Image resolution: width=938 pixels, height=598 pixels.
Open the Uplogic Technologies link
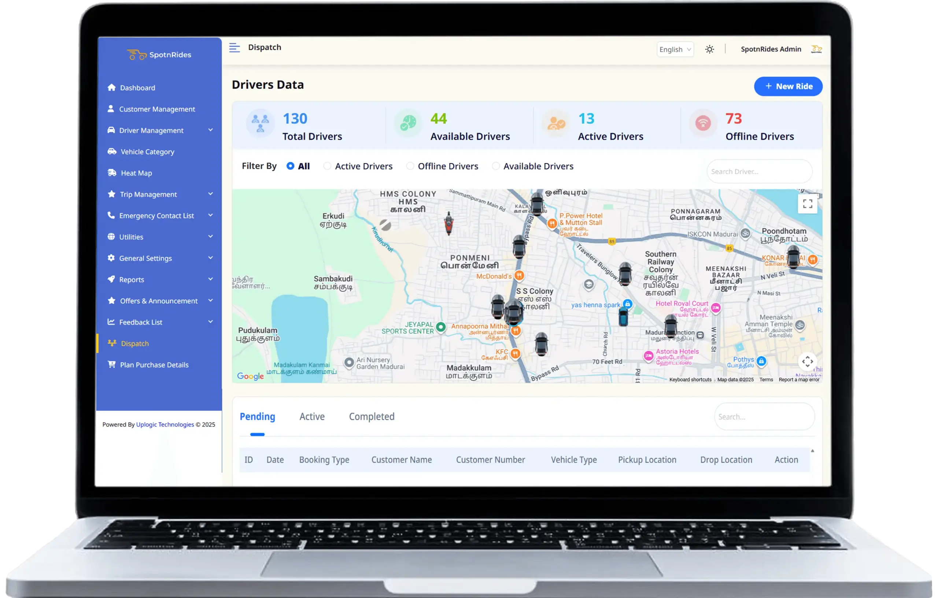[x=165, y=424]
